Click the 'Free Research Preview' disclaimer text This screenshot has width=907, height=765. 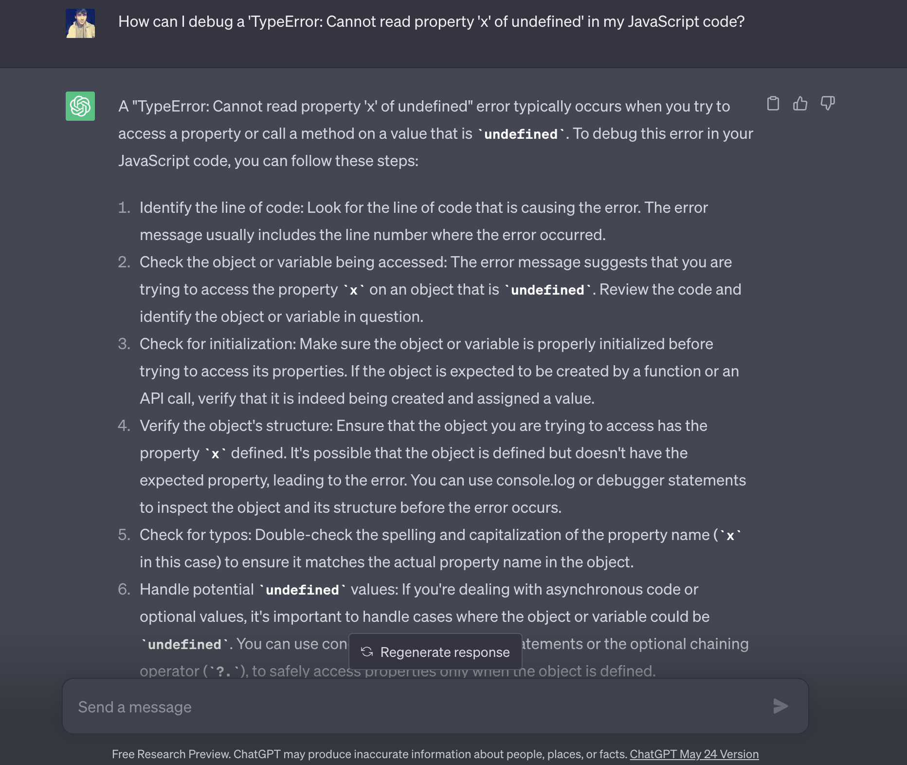point(370,754)
